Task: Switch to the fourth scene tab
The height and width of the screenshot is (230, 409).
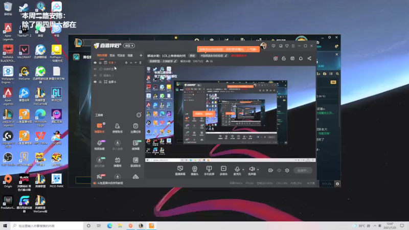Action: (x=130, y=55)
